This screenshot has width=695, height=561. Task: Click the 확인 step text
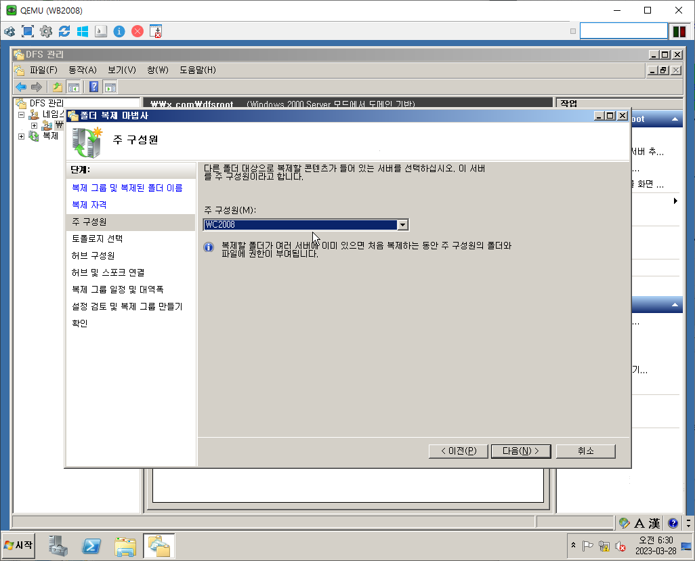pyautogui.click(x=80, y=323)
